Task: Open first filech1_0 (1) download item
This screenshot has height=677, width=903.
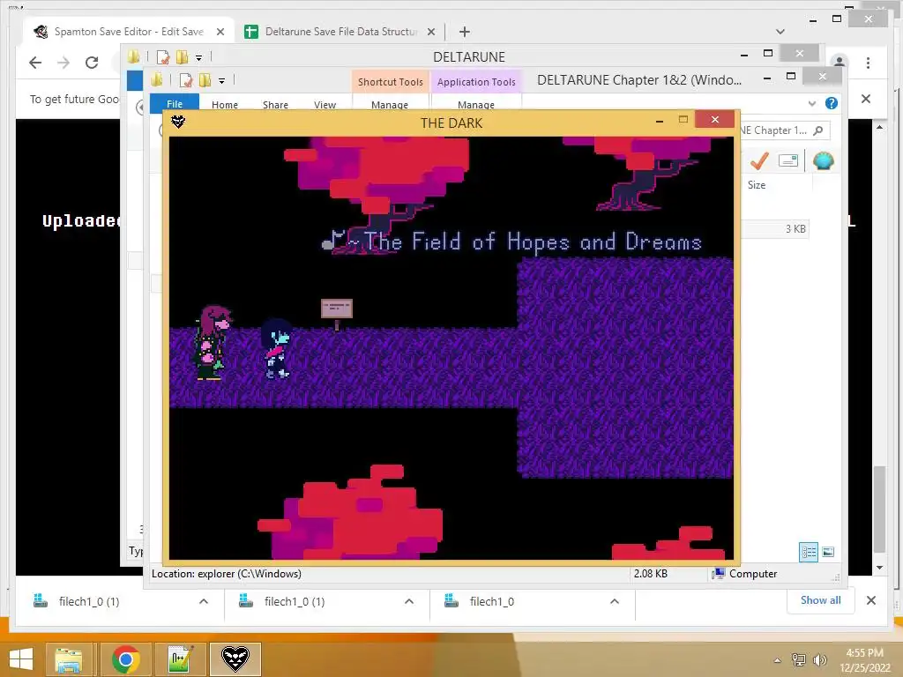Action: (x=88, y=601)
